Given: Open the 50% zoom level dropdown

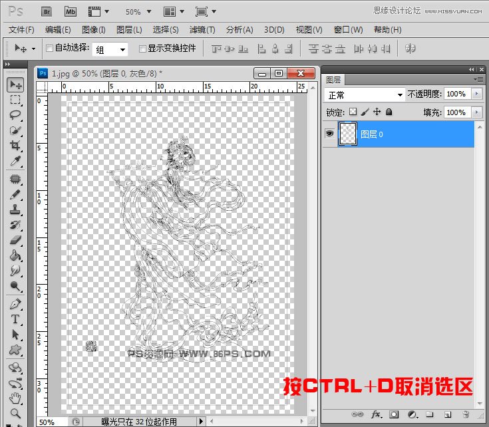Looking at the screenshot, I should click(x=149, y=12).
